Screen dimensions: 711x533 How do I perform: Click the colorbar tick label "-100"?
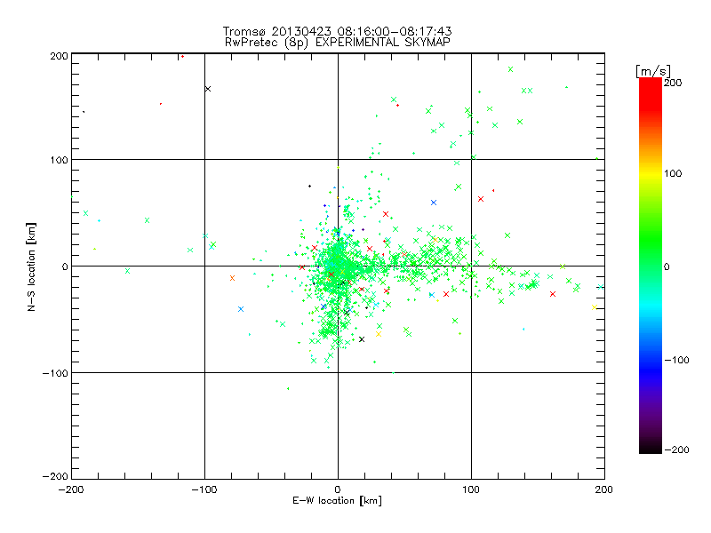(x=676, y=360)
